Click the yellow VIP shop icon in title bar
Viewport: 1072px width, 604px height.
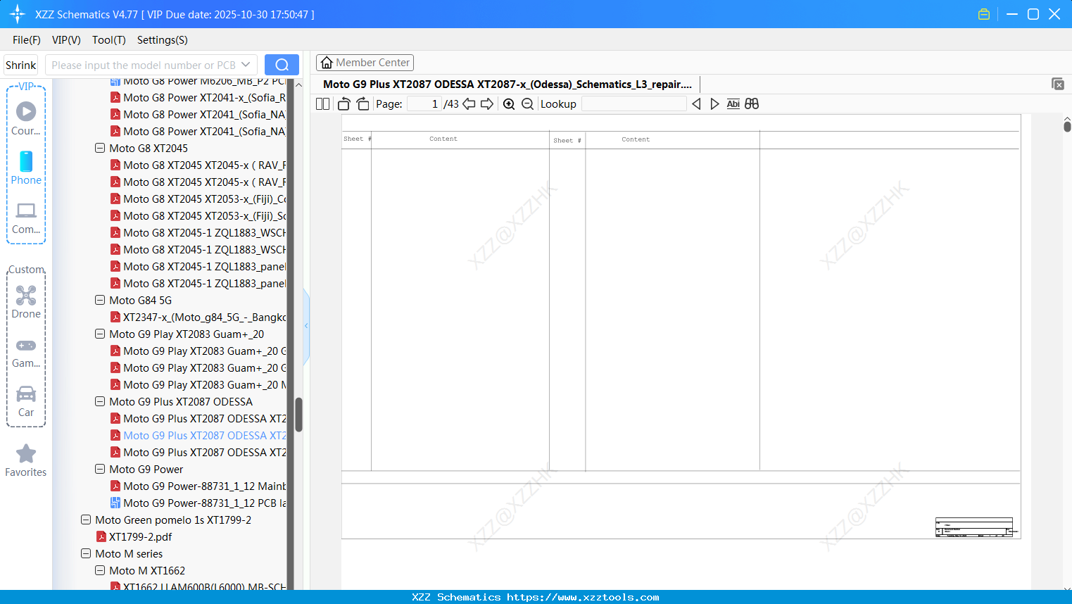tap(984, 14)
